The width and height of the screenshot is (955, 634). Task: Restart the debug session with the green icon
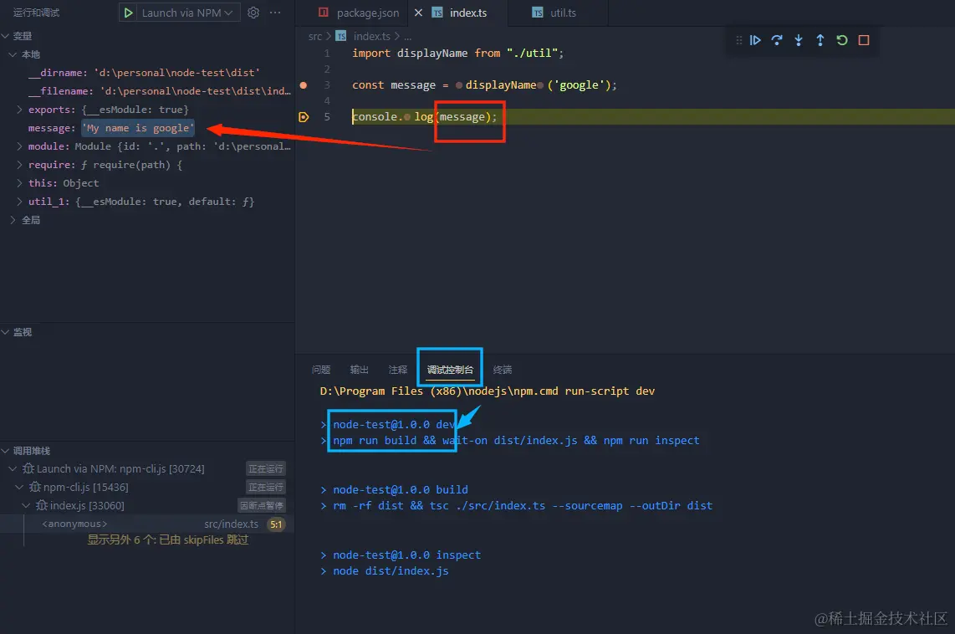click(842, 40)
